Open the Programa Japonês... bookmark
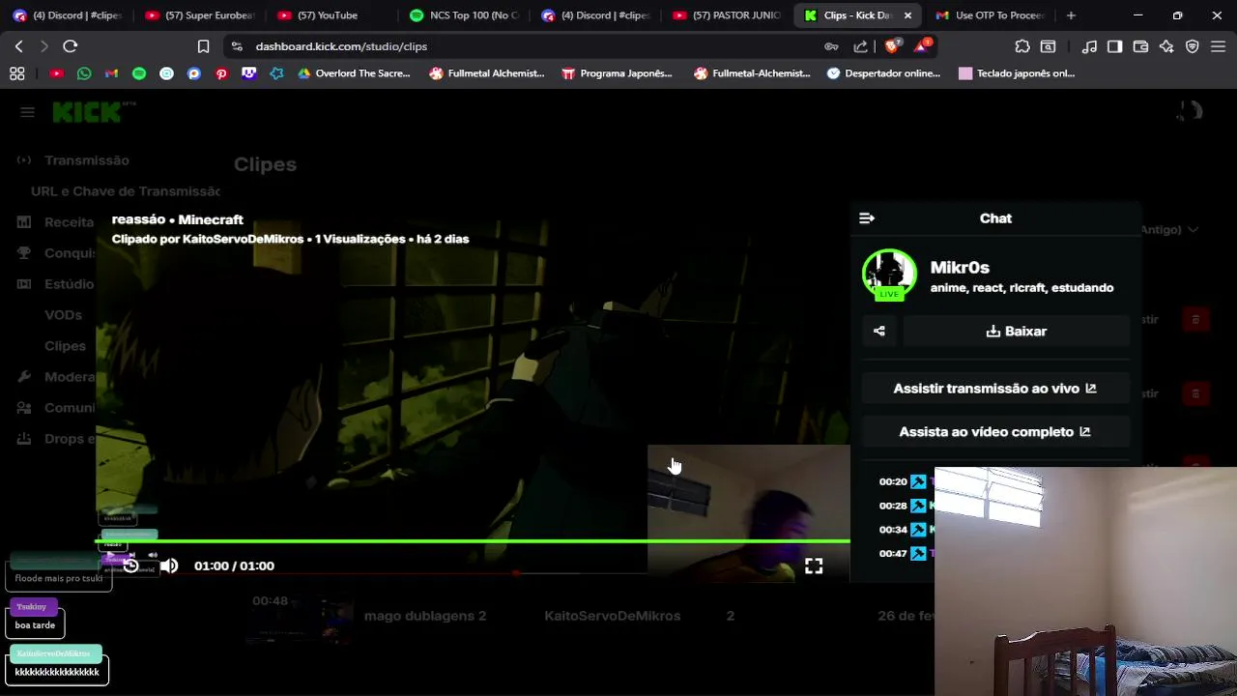1237x696 pixels. (617, 73)
